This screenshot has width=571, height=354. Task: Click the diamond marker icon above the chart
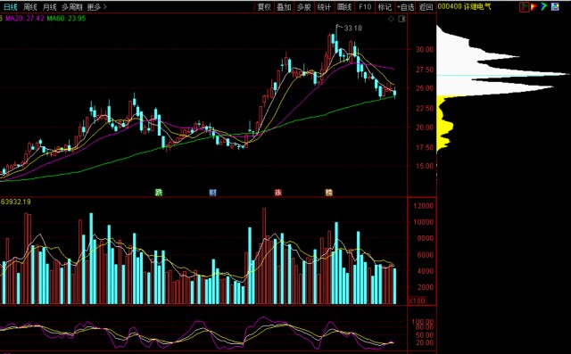click(x=391, y=19)
